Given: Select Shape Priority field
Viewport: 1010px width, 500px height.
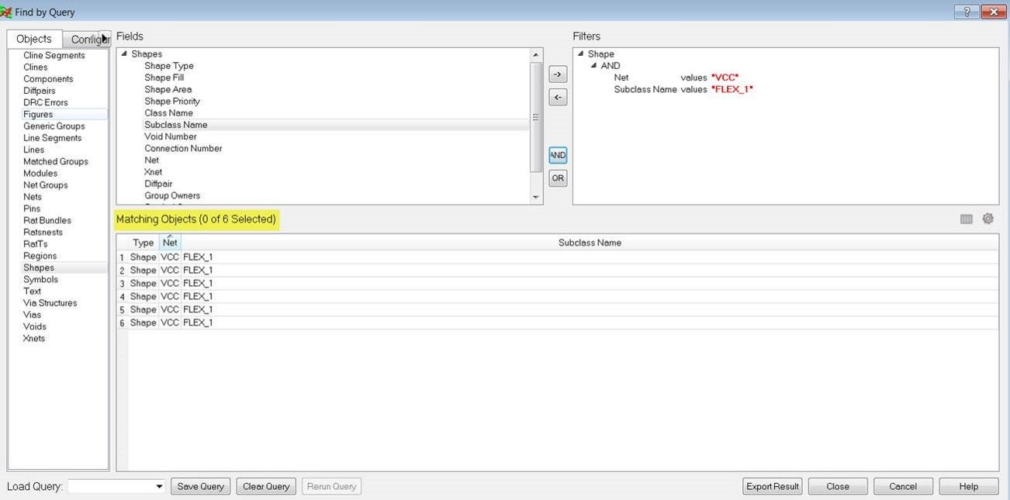Looking at the screenshot, I should coord(172,102).
